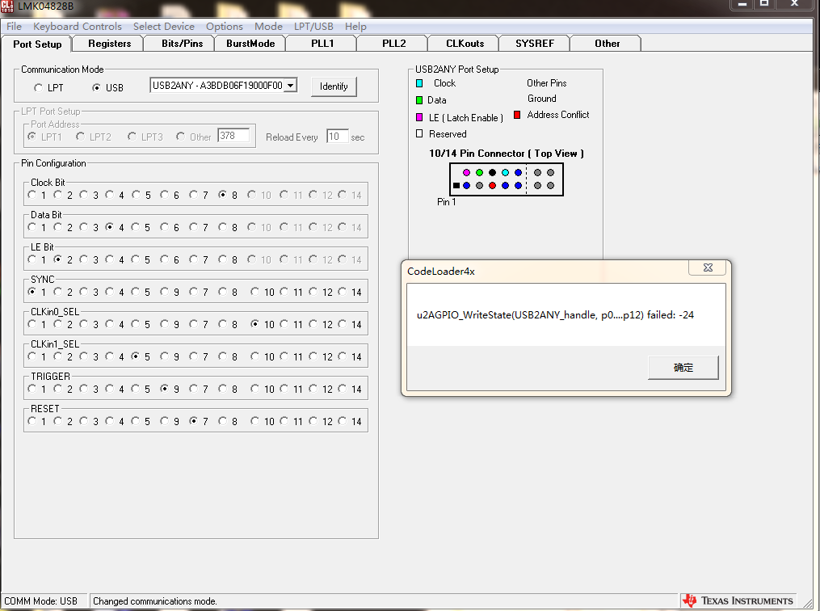The height and width of the screenshot is (611, 820).
Task: Set Clock Bit to pin 8
Action: click(x=223, y=195)
